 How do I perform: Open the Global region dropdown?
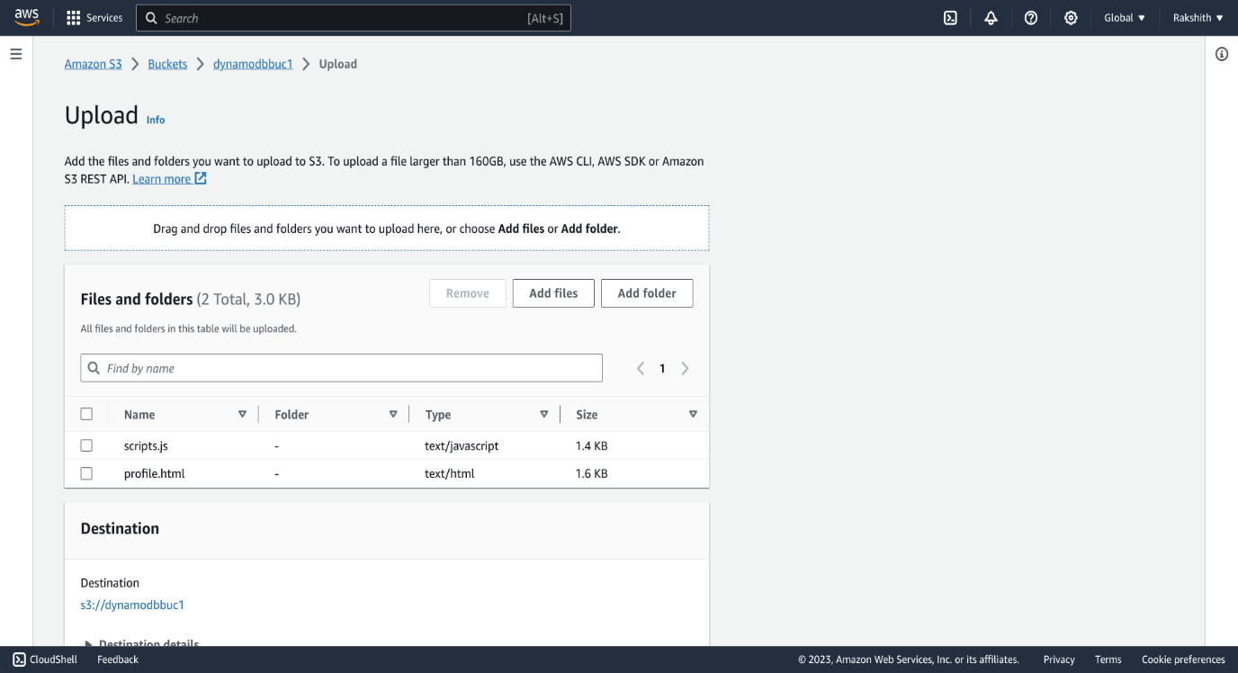1125,18
